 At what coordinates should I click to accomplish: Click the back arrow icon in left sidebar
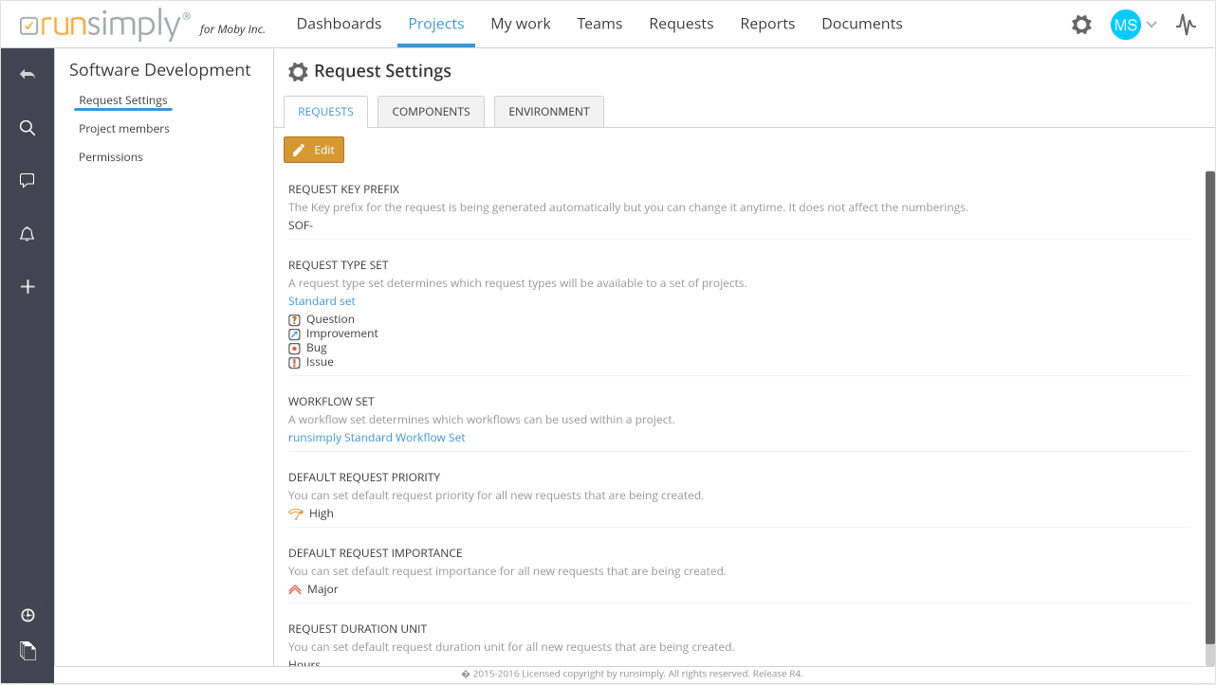pyautogui.click(x=28, y=75)
